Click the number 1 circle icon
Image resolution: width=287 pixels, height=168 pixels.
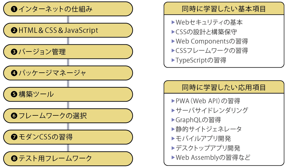pos(14,9)
